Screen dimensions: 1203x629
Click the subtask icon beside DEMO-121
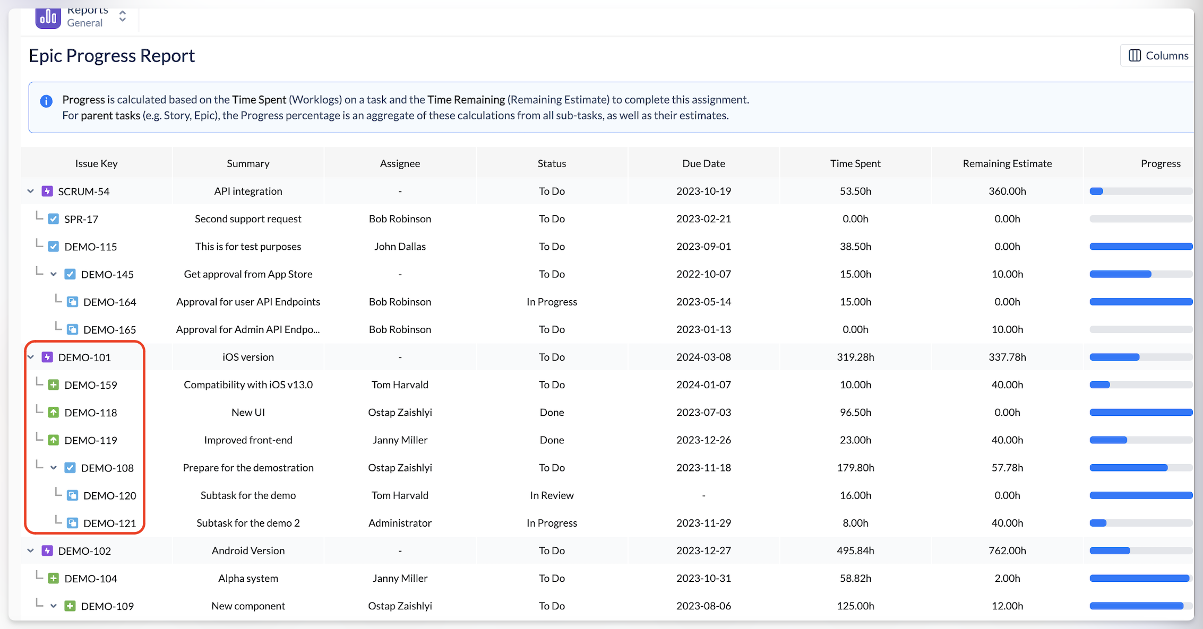73,523
